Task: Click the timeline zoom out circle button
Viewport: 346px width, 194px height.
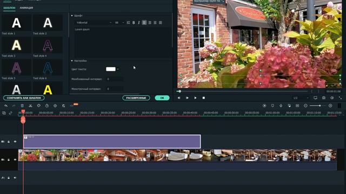Action: pos(305,106)
